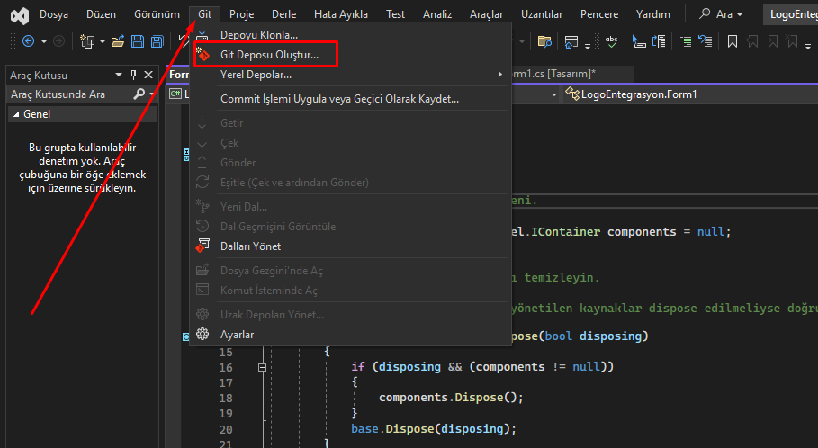Click the New Project toolbar icon
The height and width of the screenshot is (448, 818).
click(x=87, y=41)
